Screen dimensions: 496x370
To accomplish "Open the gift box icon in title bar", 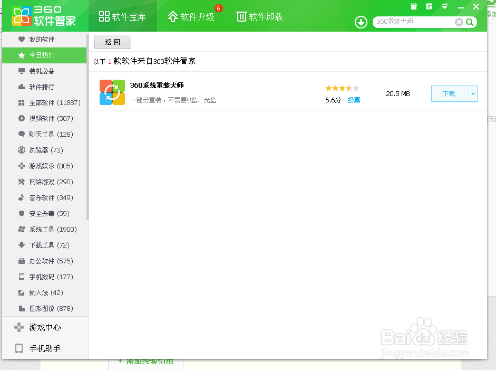I will click(x=413, y=6).
